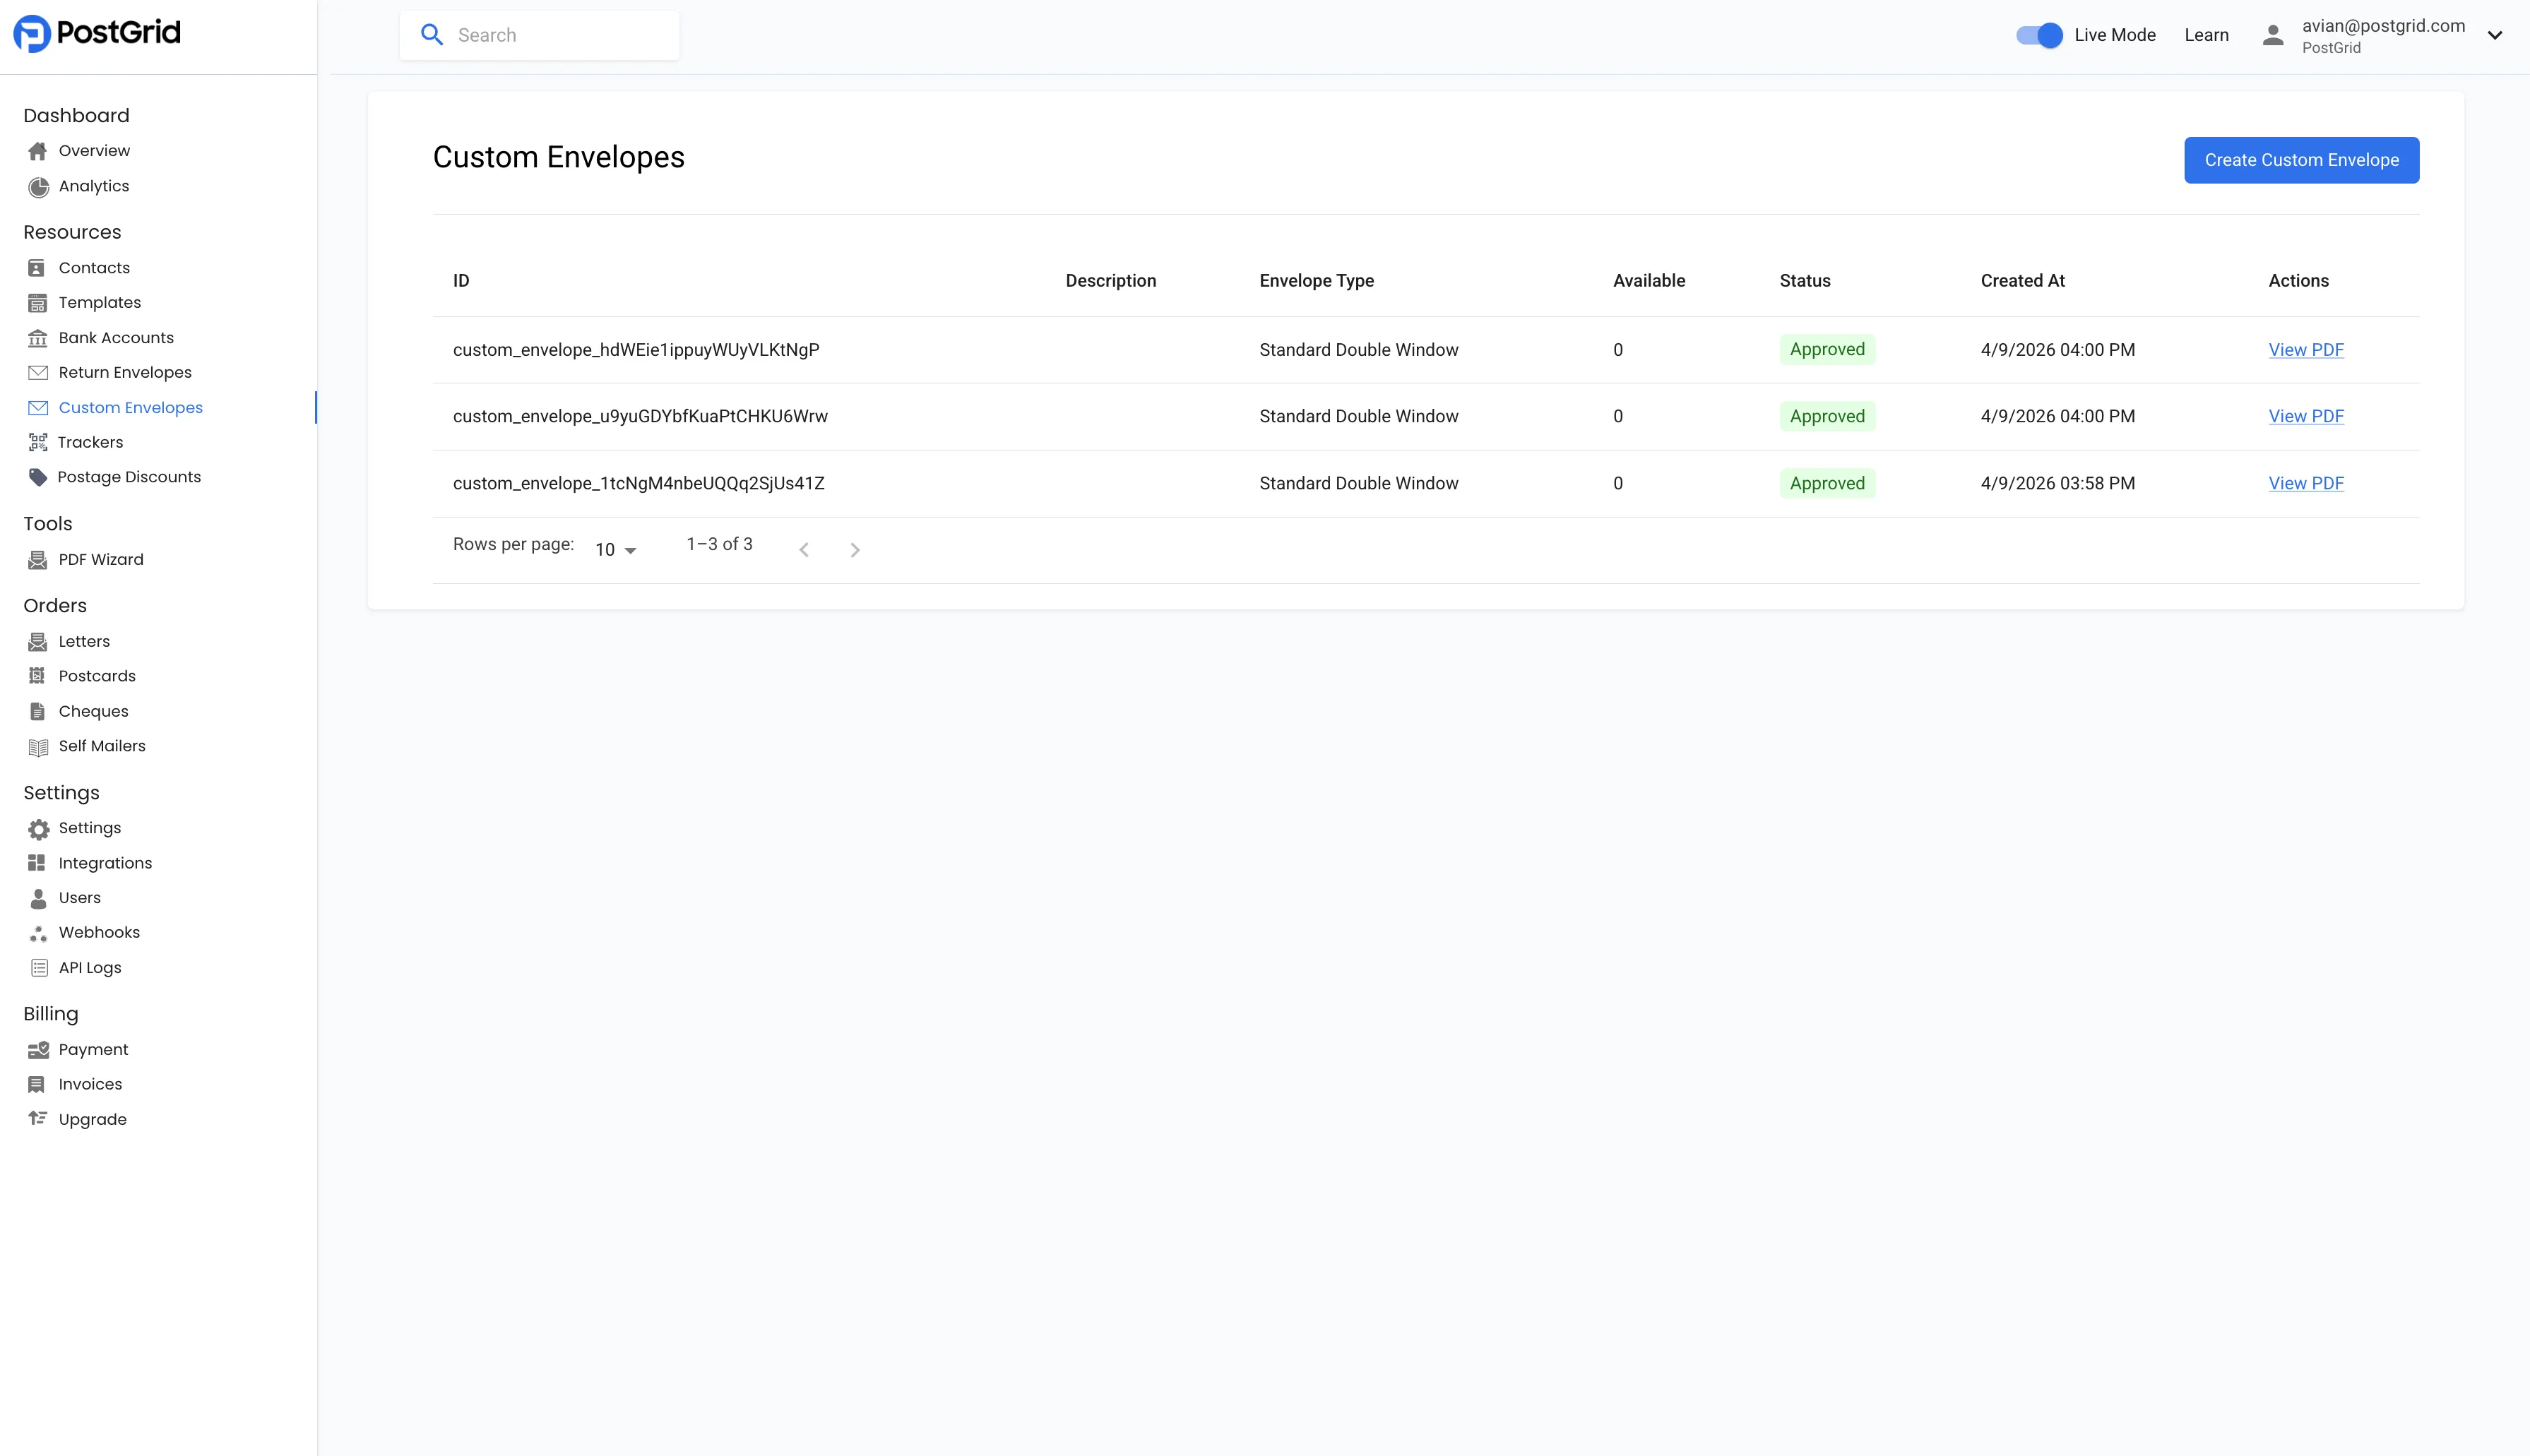2530x1456 pixels.
Task: Click the Templates icon in sidebar
Action: coord(37,303)
